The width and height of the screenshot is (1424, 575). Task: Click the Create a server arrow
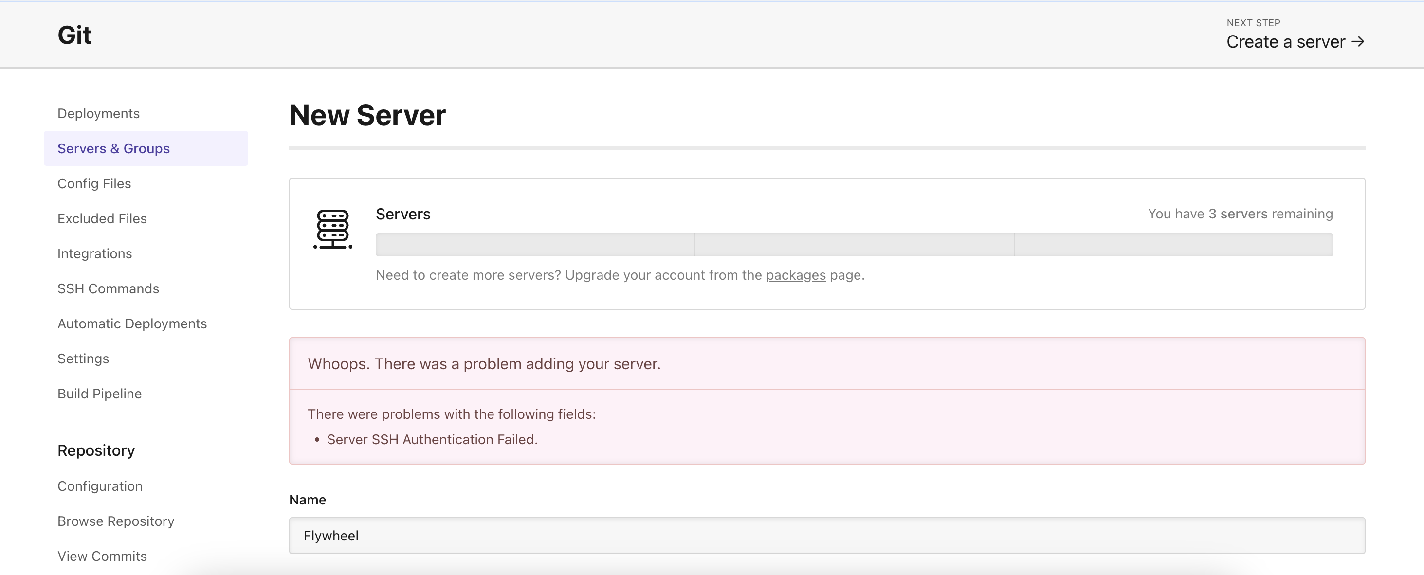(1358, 41)
